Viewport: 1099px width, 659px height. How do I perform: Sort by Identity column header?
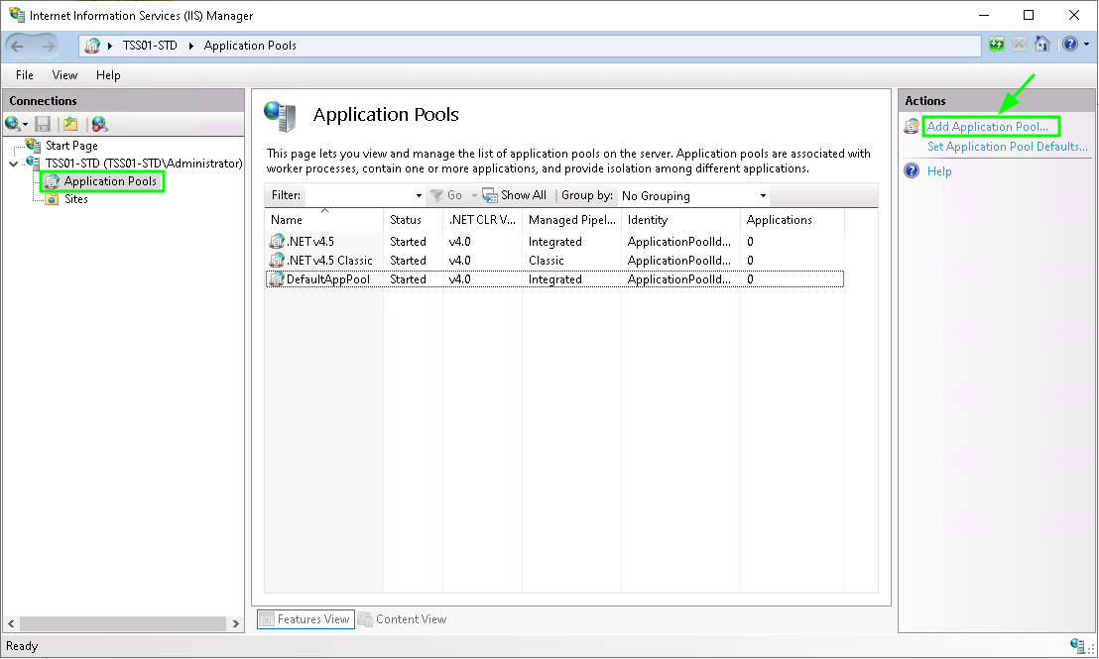(x=680, y=219)
